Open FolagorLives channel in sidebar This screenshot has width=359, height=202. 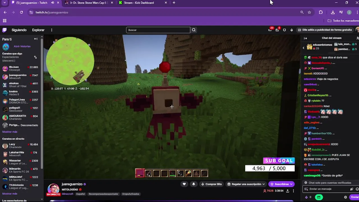[x=20, y=101]
